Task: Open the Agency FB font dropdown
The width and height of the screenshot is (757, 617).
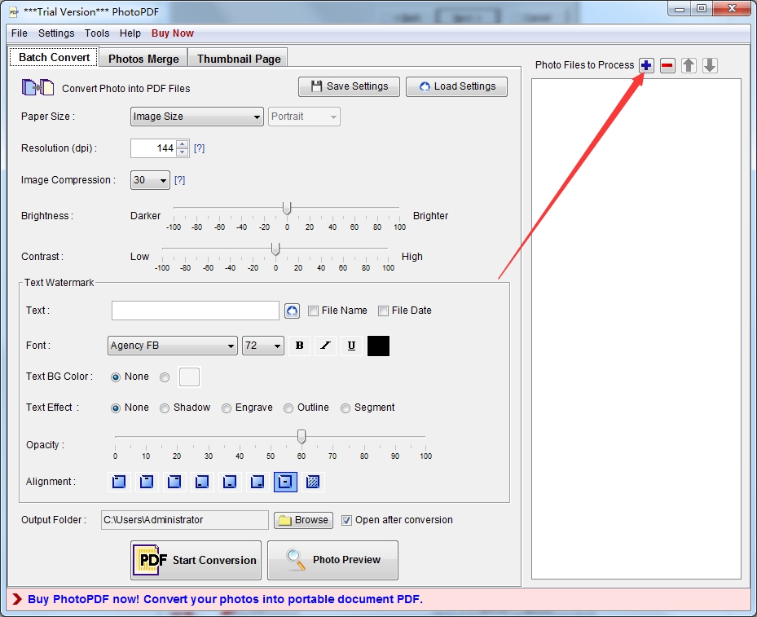Action: [172, 346]
